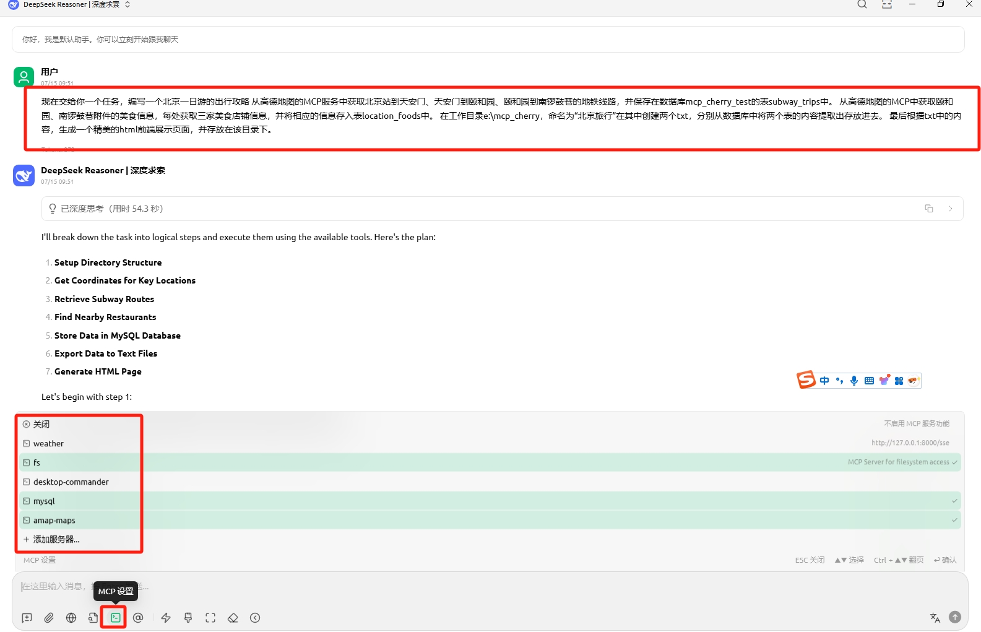Open the four-squares toolbox on IME bar

pos(899,381)
